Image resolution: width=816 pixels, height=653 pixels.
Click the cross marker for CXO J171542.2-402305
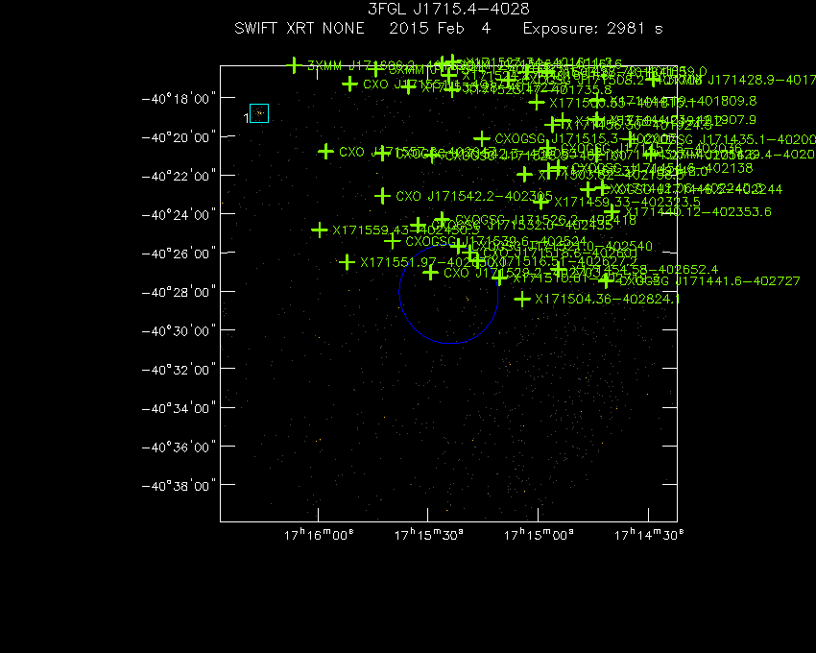[x=382, y=196]
